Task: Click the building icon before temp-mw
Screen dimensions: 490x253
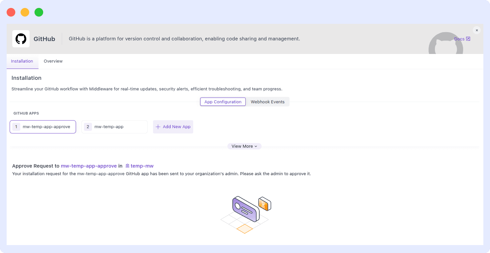Action: pyautogui.click(x=127, y=166)
